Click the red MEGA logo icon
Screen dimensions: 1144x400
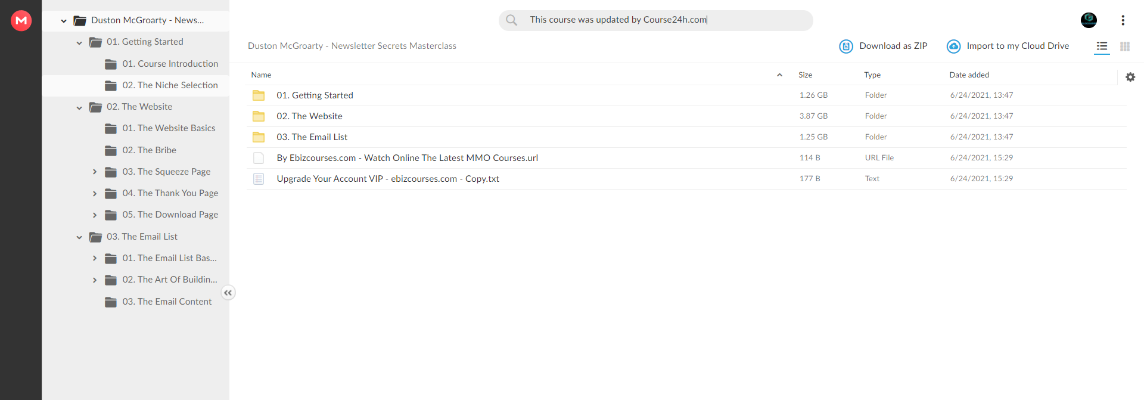(x=21, y=20)
